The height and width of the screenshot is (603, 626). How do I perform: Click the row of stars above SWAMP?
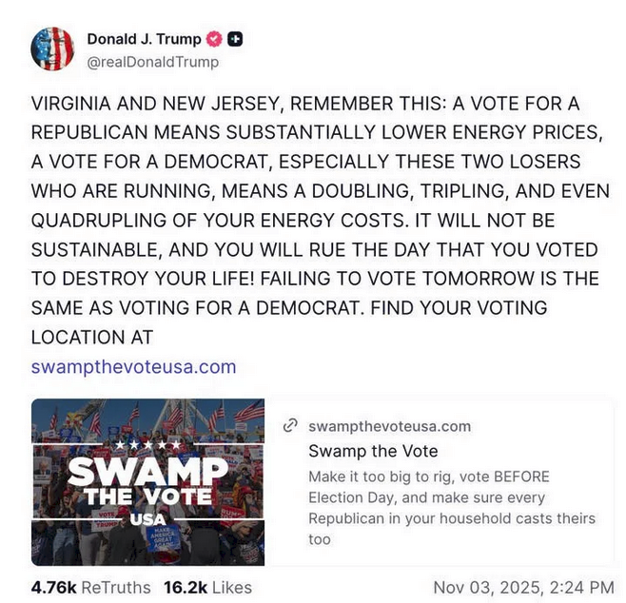[x=147, y=444]
